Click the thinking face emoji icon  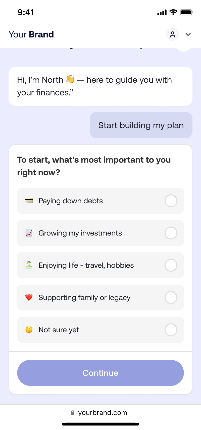click(x=29, y=330)
